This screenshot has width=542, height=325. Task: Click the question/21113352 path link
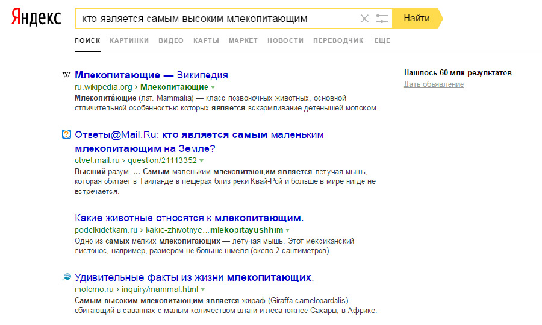tap(162, 160)
